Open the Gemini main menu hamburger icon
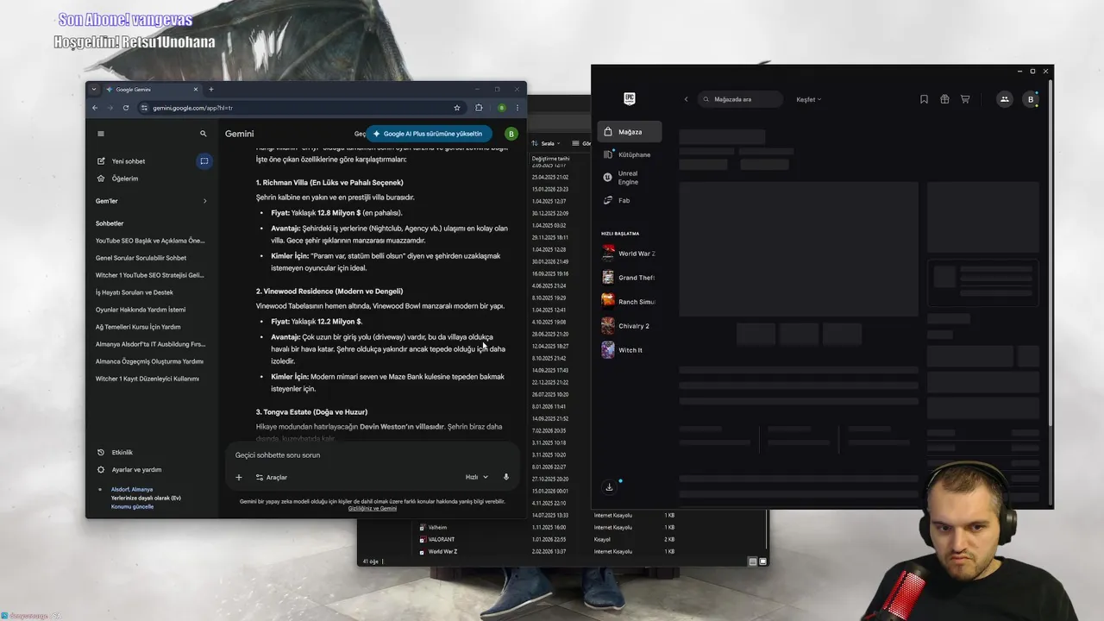Screen dimensions: 1104x621 101,134
